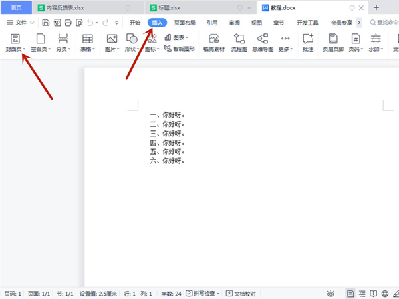Screen dimensions: 399x299
Task: Add a comment with 批注
Action: coord(308,43)
